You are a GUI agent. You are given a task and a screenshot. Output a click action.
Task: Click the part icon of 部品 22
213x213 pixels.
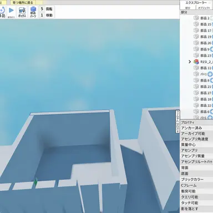[196, 105]
